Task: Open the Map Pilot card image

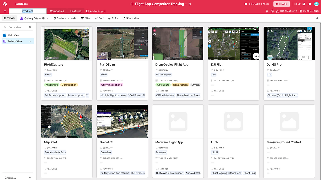Action: tap(66, 122)
